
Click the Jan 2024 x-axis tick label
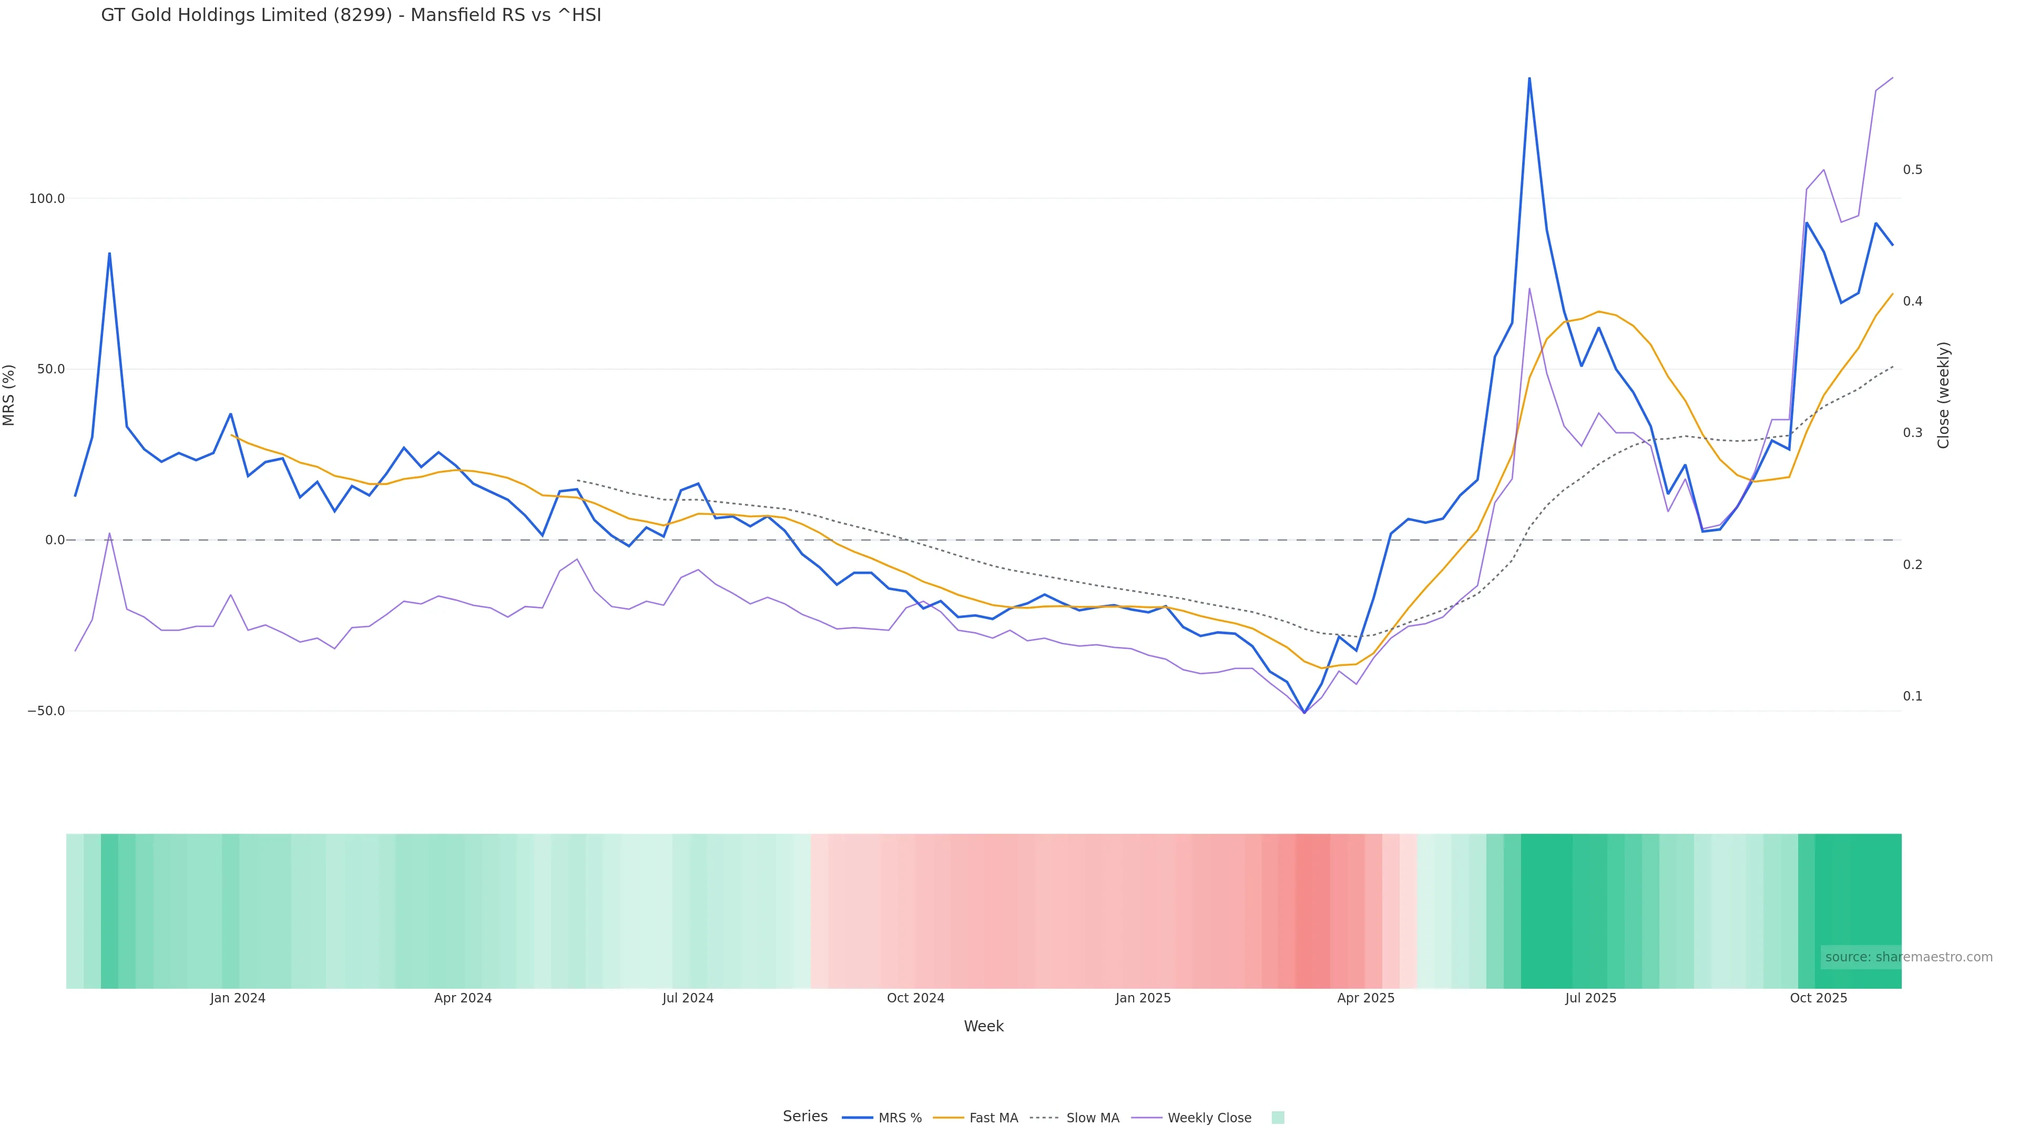point(238,998)
